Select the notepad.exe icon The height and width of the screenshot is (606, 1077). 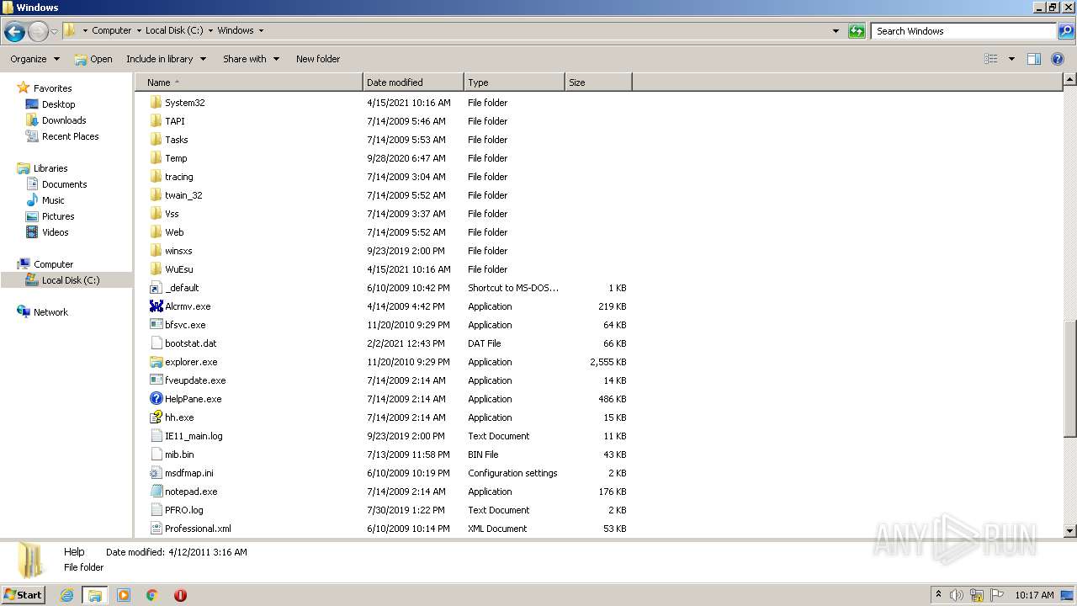point(156,492)
